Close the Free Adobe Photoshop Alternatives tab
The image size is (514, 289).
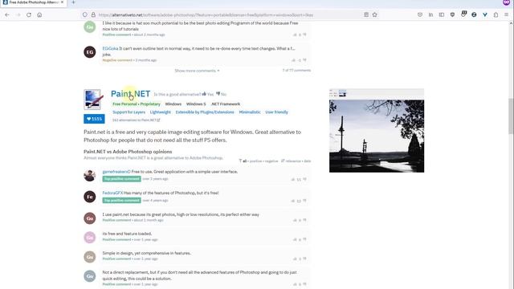tap(63, 2)
